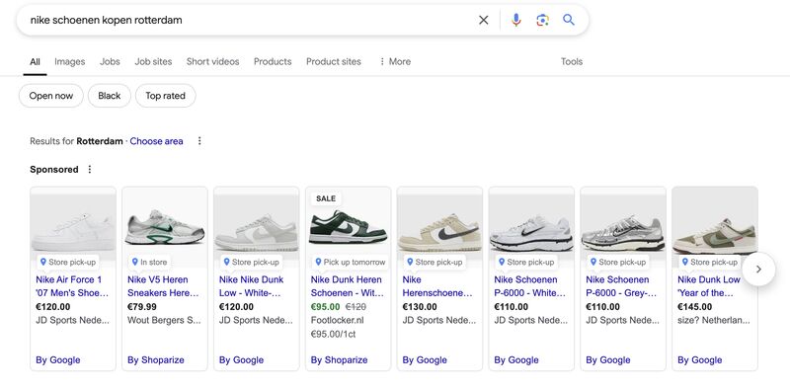Click the size? Netherlands seller name

tap(713, 321)
